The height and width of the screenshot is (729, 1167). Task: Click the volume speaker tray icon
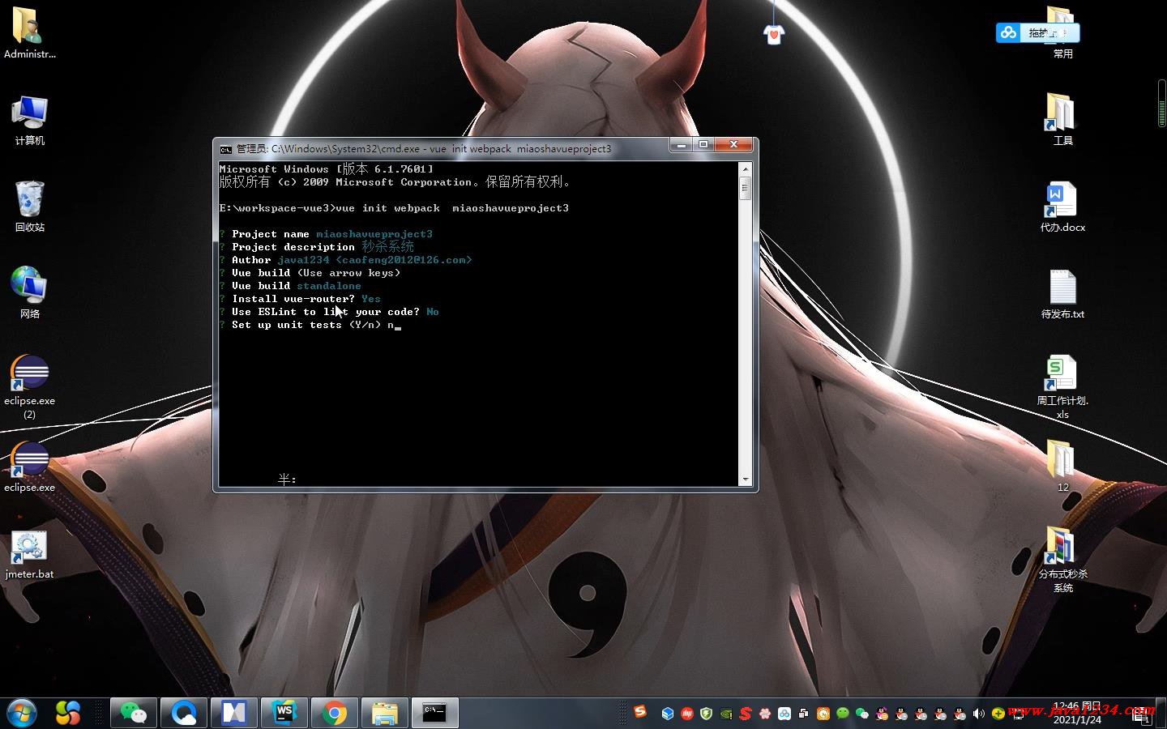[x=979, y=714]
